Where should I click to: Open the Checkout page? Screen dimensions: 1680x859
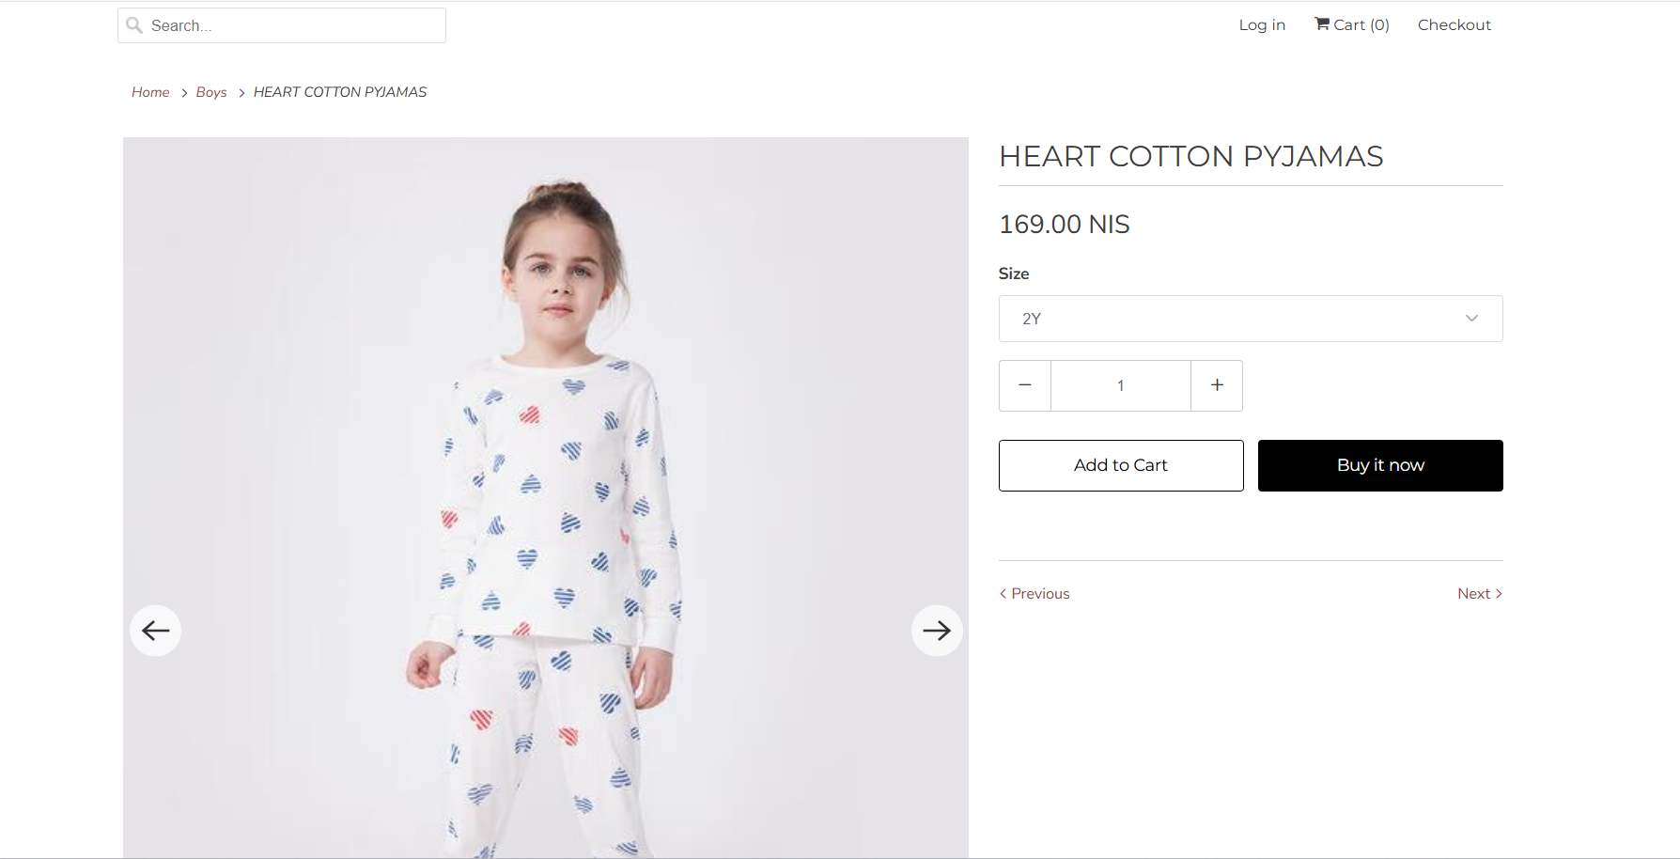(1454, 24)
